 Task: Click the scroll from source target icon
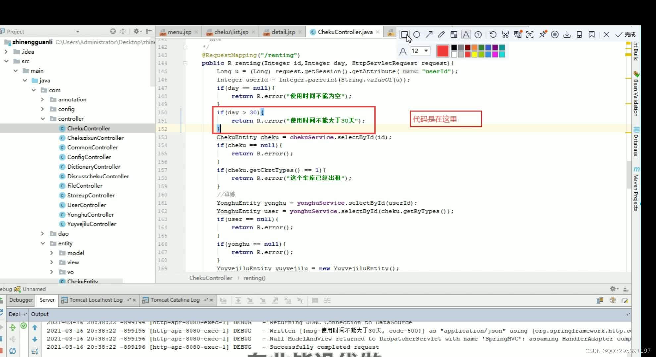coord(113,31)
